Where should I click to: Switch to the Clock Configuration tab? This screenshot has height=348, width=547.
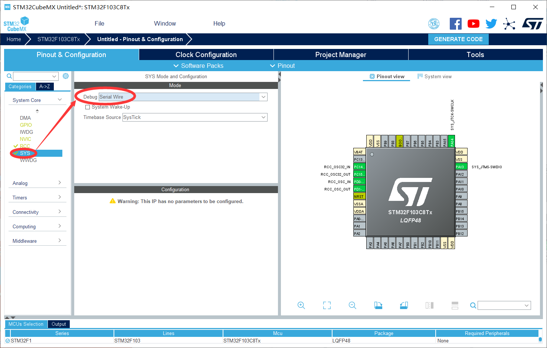(206, 54)
